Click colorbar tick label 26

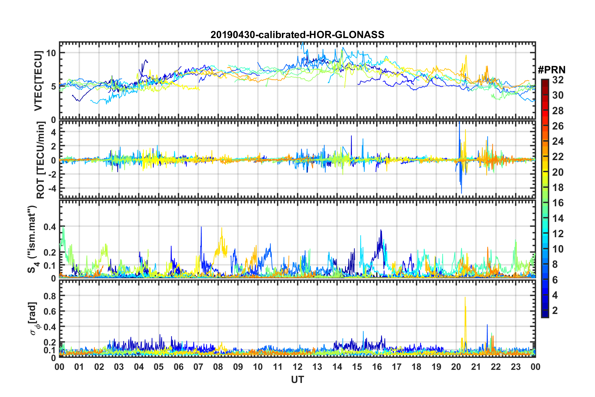pyautogui.click(x=558, y=126)
